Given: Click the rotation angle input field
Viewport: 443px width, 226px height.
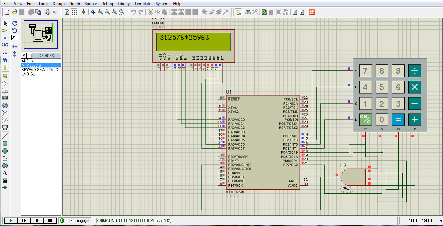Looking at the screenshot, I should click(15, 38).
